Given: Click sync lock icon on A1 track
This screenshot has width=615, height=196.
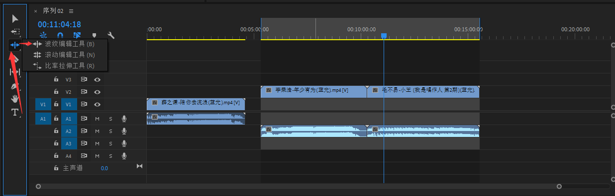Looking at the screenshot, I should pyautogui.click(x=84, y=119).
